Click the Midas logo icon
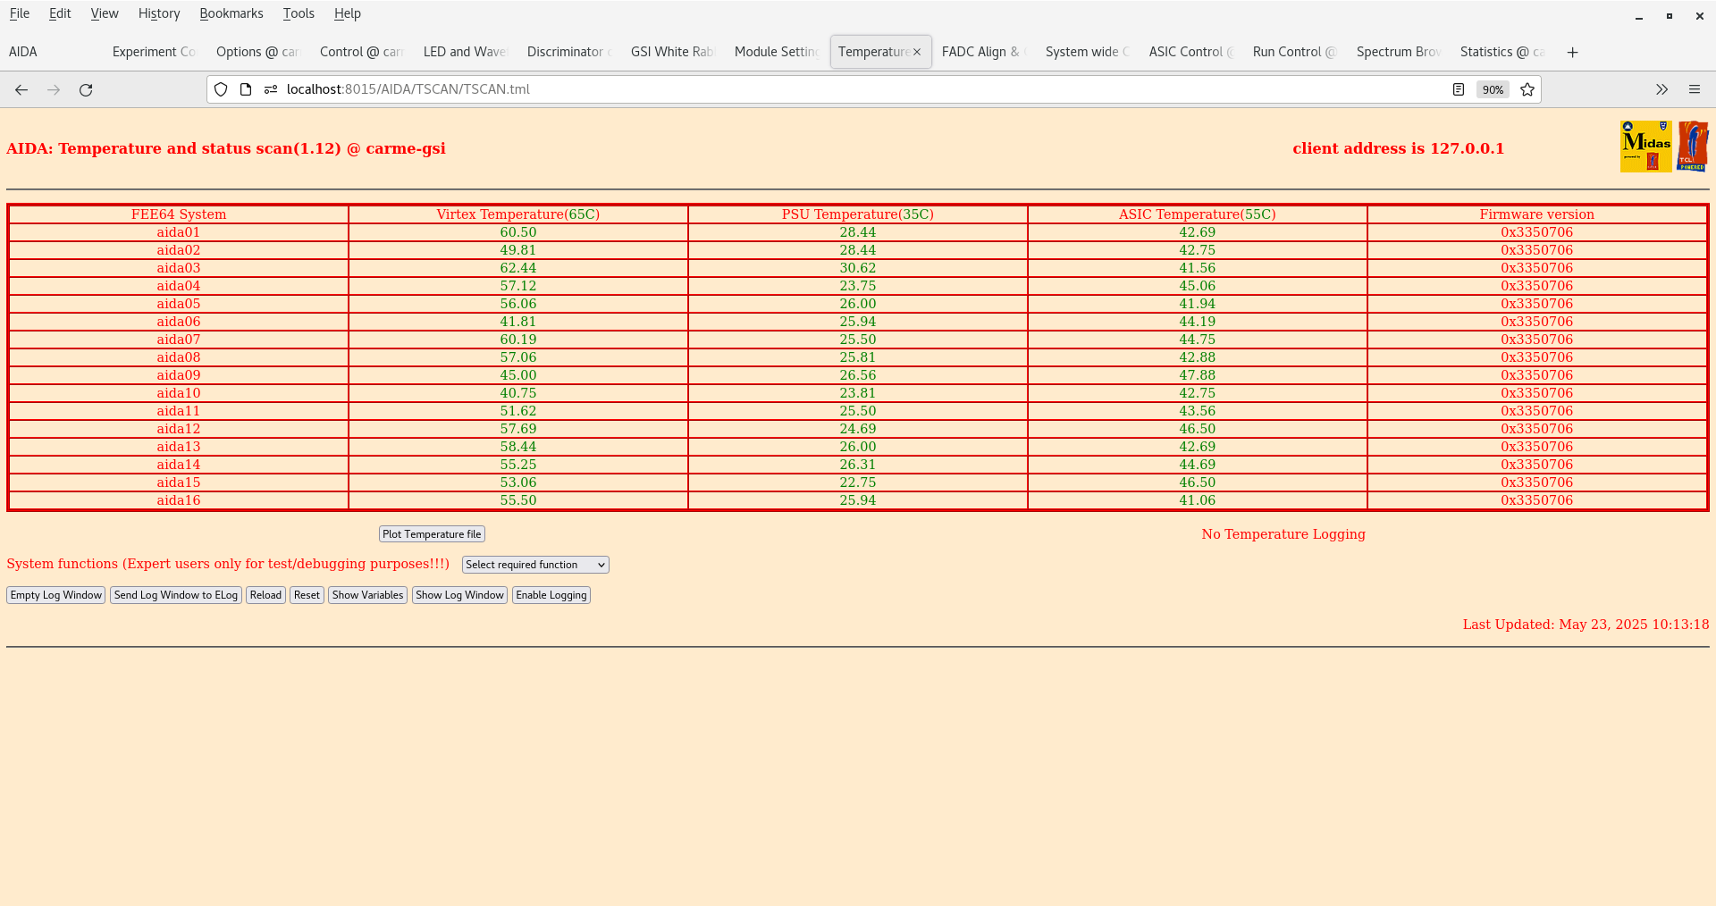Screen dimensions: 1716x906 click(1645, 146)
